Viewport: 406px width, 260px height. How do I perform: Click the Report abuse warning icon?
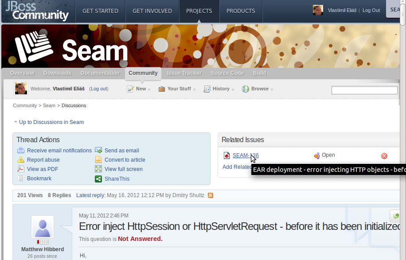tap(21, 159)
